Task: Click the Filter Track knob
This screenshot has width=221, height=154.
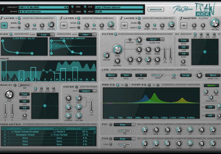Action: (x=148, y=50)
